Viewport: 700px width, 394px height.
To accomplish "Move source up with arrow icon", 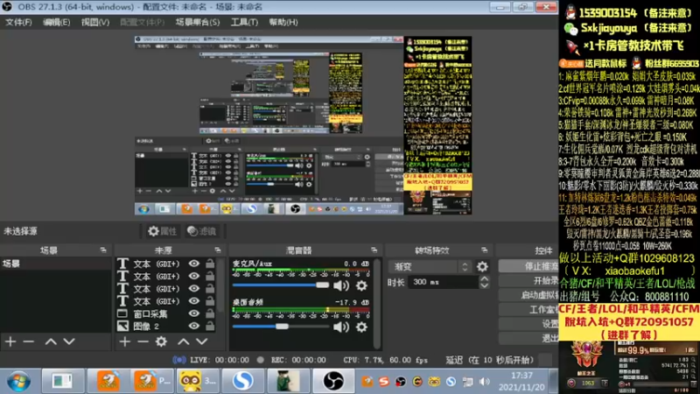I will (184, 341).
